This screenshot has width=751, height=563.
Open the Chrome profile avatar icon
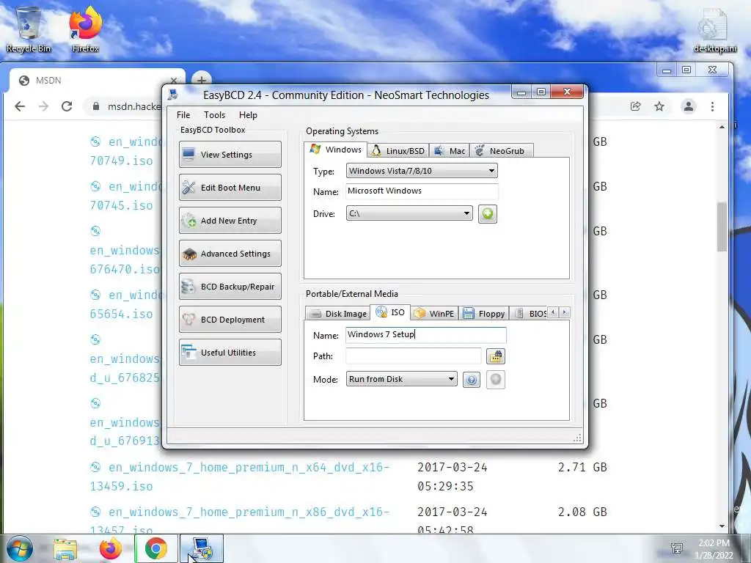(x=688, y=106)
